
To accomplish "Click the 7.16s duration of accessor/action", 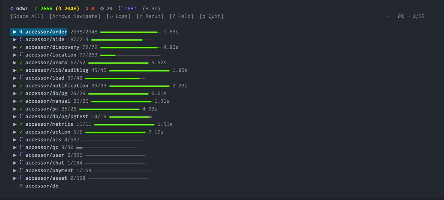I will click(x=156, y=132).
